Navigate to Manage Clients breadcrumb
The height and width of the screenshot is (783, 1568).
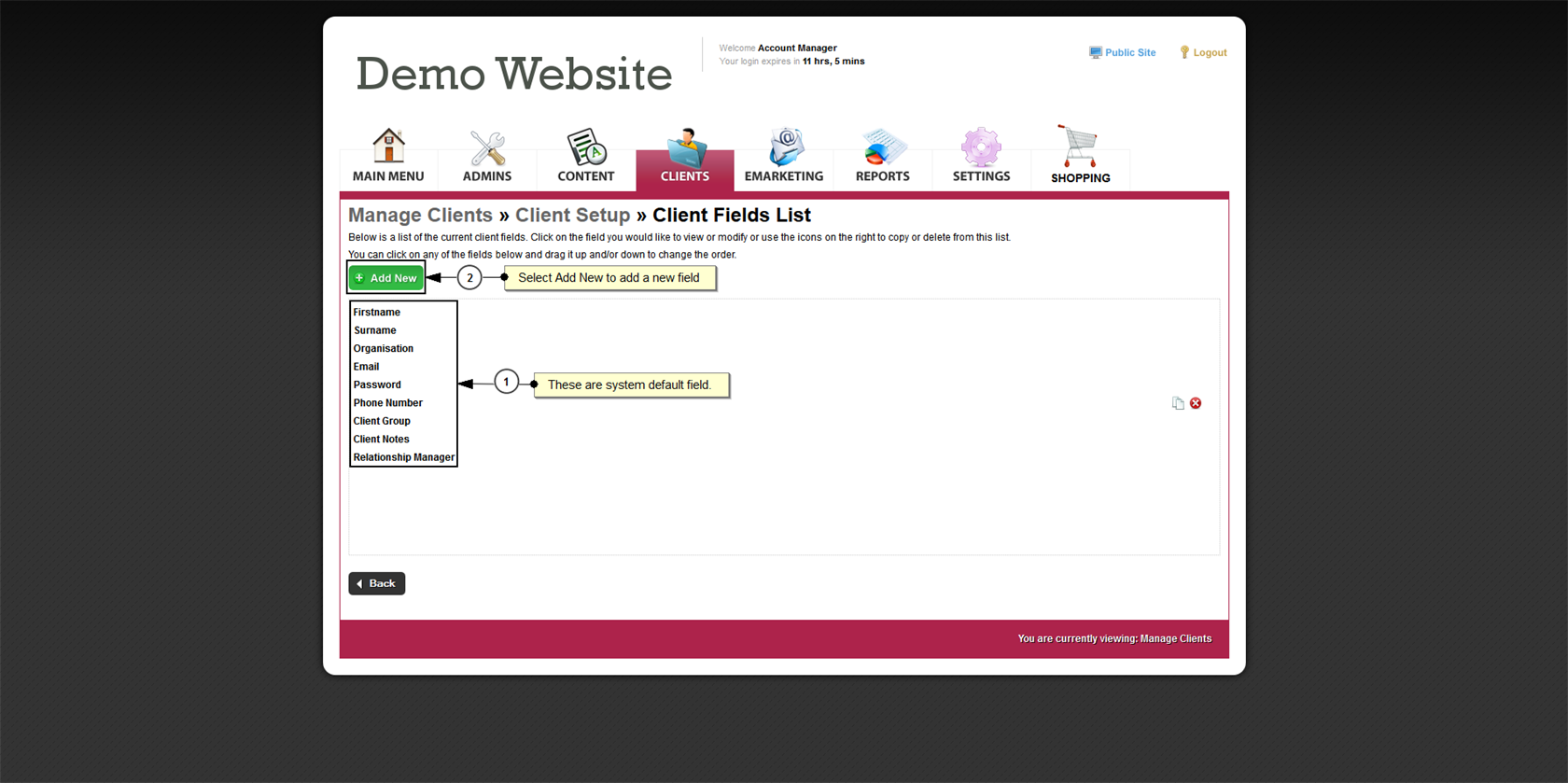click(x=420, y=216)
